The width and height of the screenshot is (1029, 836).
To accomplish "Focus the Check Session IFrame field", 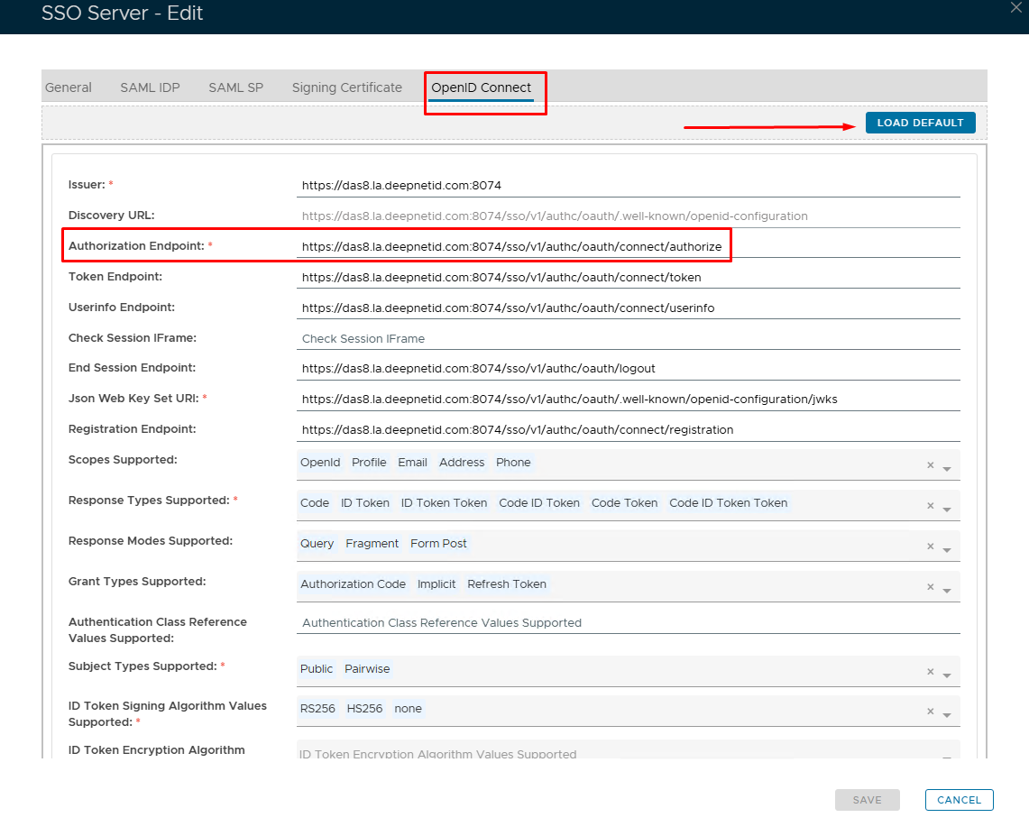I will point(628,339).
